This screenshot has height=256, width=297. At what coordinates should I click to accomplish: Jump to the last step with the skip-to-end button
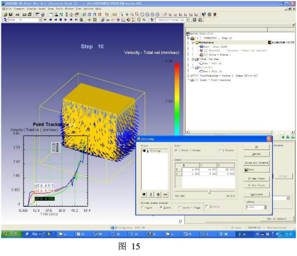click(x=76, y=19)
